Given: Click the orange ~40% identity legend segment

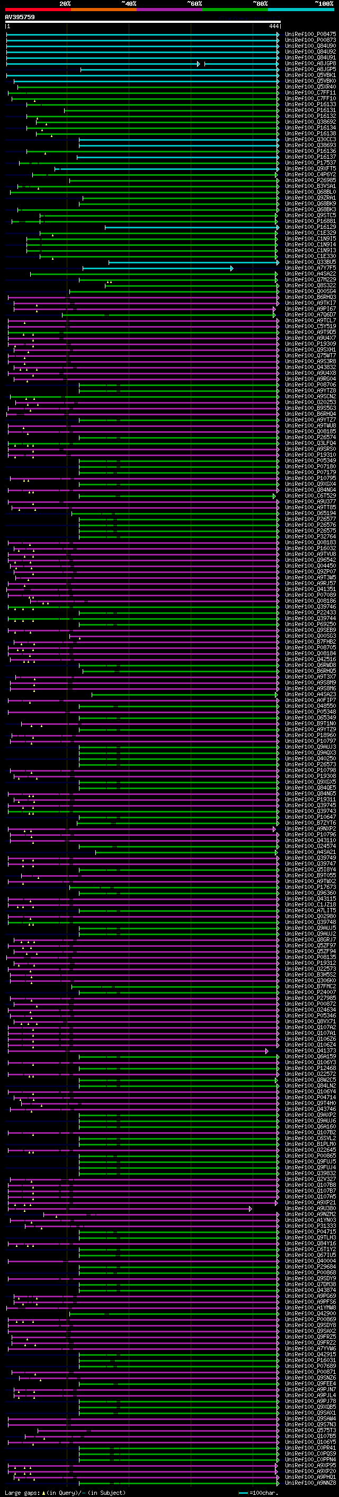Looking at the screenshot, I should (104, 10).
